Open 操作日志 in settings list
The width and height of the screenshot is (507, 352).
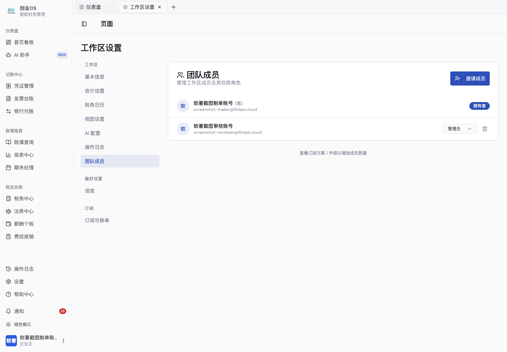point(120,147)
